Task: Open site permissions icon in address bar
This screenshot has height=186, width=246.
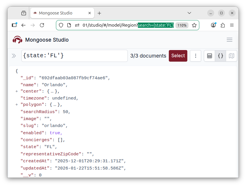Action: tap(77, 25)
